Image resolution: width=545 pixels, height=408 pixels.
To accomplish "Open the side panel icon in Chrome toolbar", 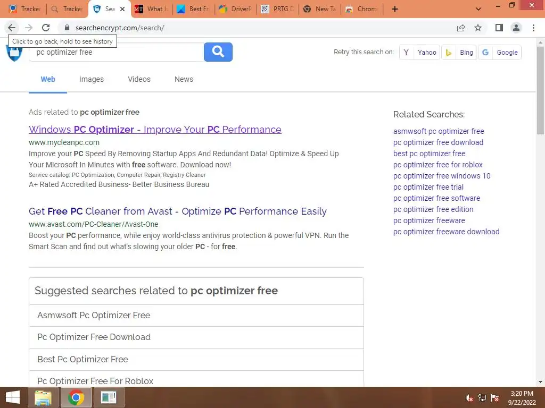I will coord(499,28).
